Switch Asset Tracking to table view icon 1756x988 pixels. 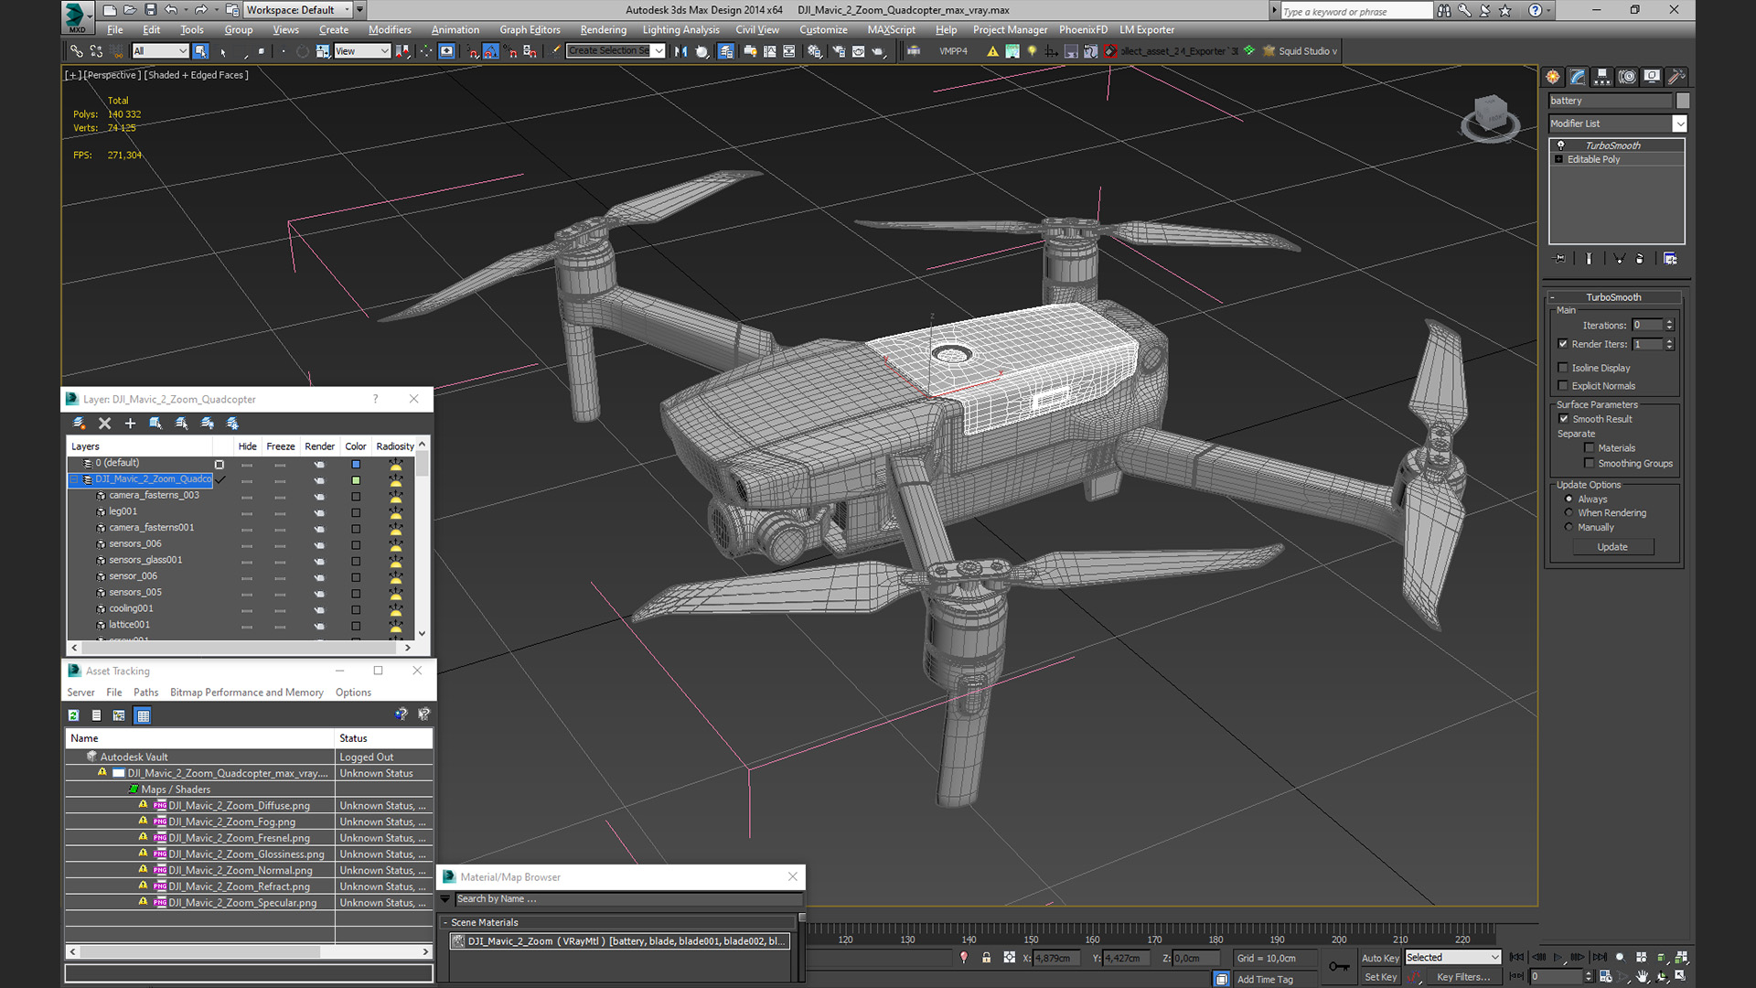click(143, 715)
